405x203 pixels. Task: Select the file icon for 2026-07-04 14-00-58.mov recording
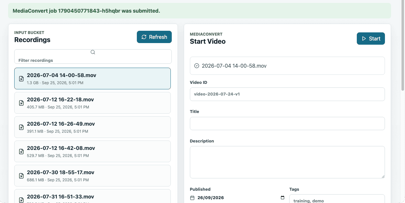click(21, 79)
